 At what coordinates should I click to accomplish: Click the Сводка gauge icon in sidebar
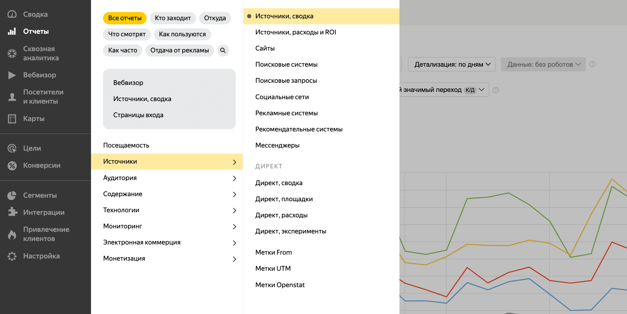pyautogui.click(x=12, y=14)
